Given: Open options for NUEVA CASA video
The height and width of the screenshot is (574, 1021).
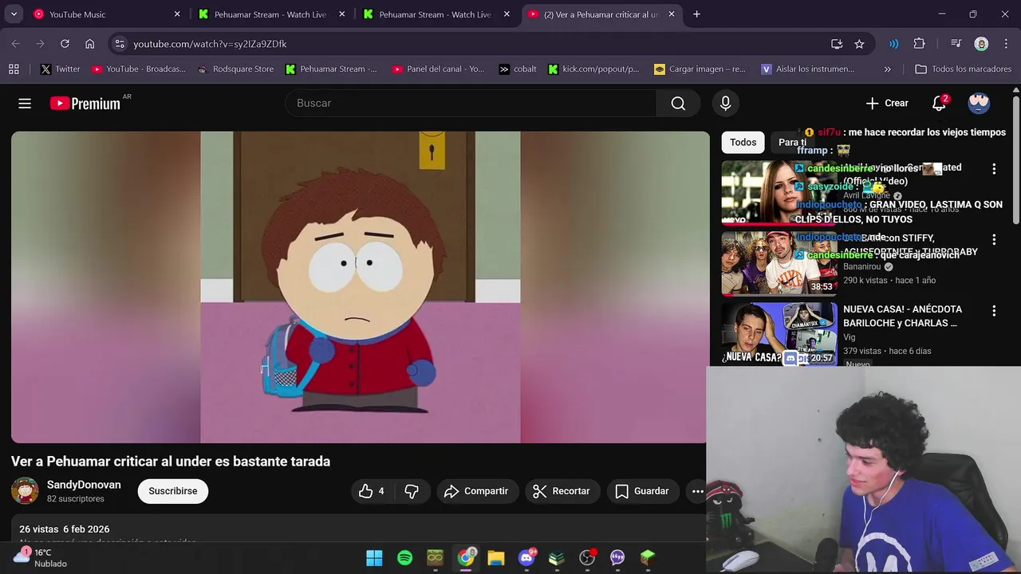Looking at the screenshot, I should 994,311.
